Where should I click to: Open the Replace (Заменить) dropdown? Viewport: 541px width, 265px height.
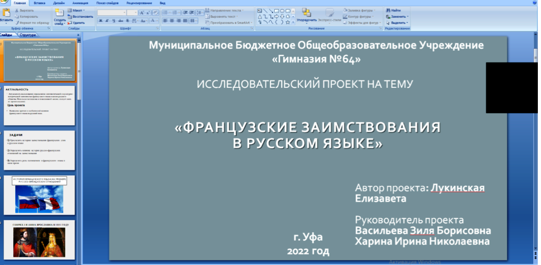click(398, 16)
